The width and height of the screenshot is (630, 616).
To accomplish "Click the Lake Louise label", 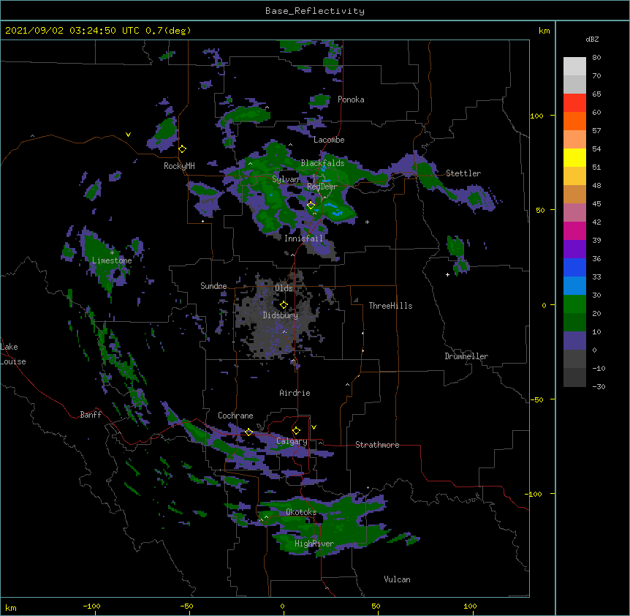I will pyautogui.click(x=13, y=354).
